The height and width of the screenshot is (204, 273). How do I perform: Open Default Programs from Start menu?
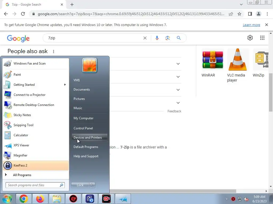point(90,147)
